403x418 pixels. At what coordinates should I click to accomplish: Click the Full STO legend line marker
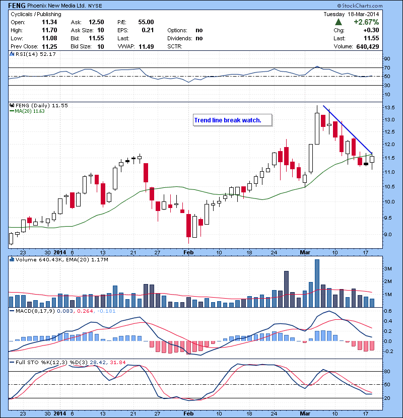pyautogui.click(x=12, y=362)
